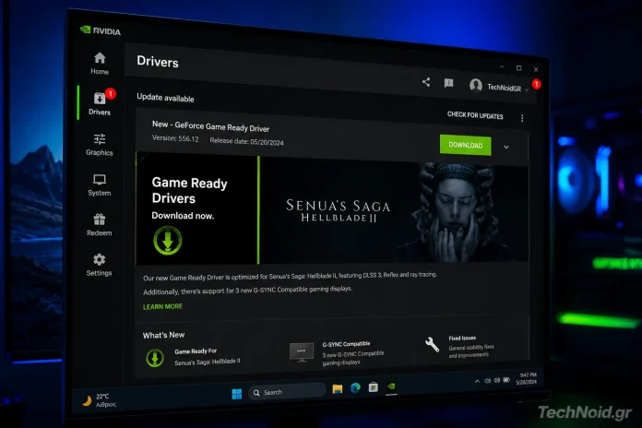Screen dimensions: 642x428
Task: Click the TechNoidGR profile avatar
Action: (x=475, y=85)
